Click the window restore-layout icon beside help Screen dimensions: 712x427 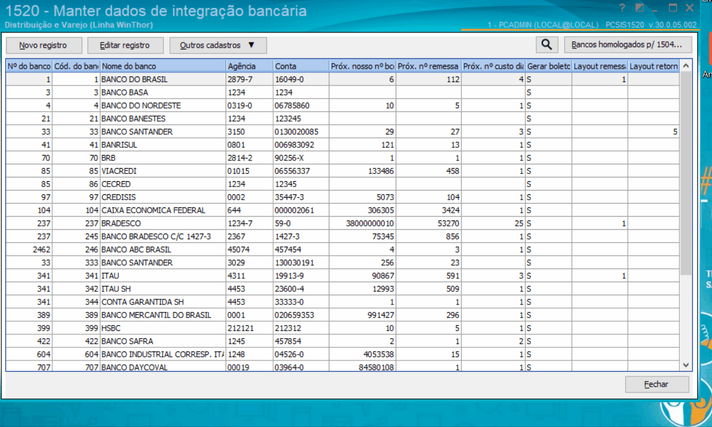(639, 8)
